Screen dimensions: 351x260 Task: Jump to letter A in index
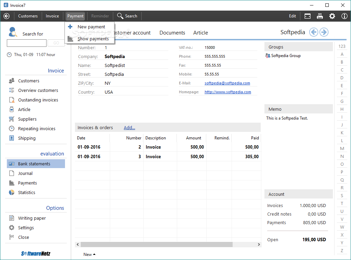342,54
